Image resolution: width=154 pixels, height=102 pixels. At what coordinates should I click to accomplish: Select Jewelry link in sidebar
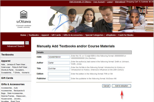pos(17,99)
